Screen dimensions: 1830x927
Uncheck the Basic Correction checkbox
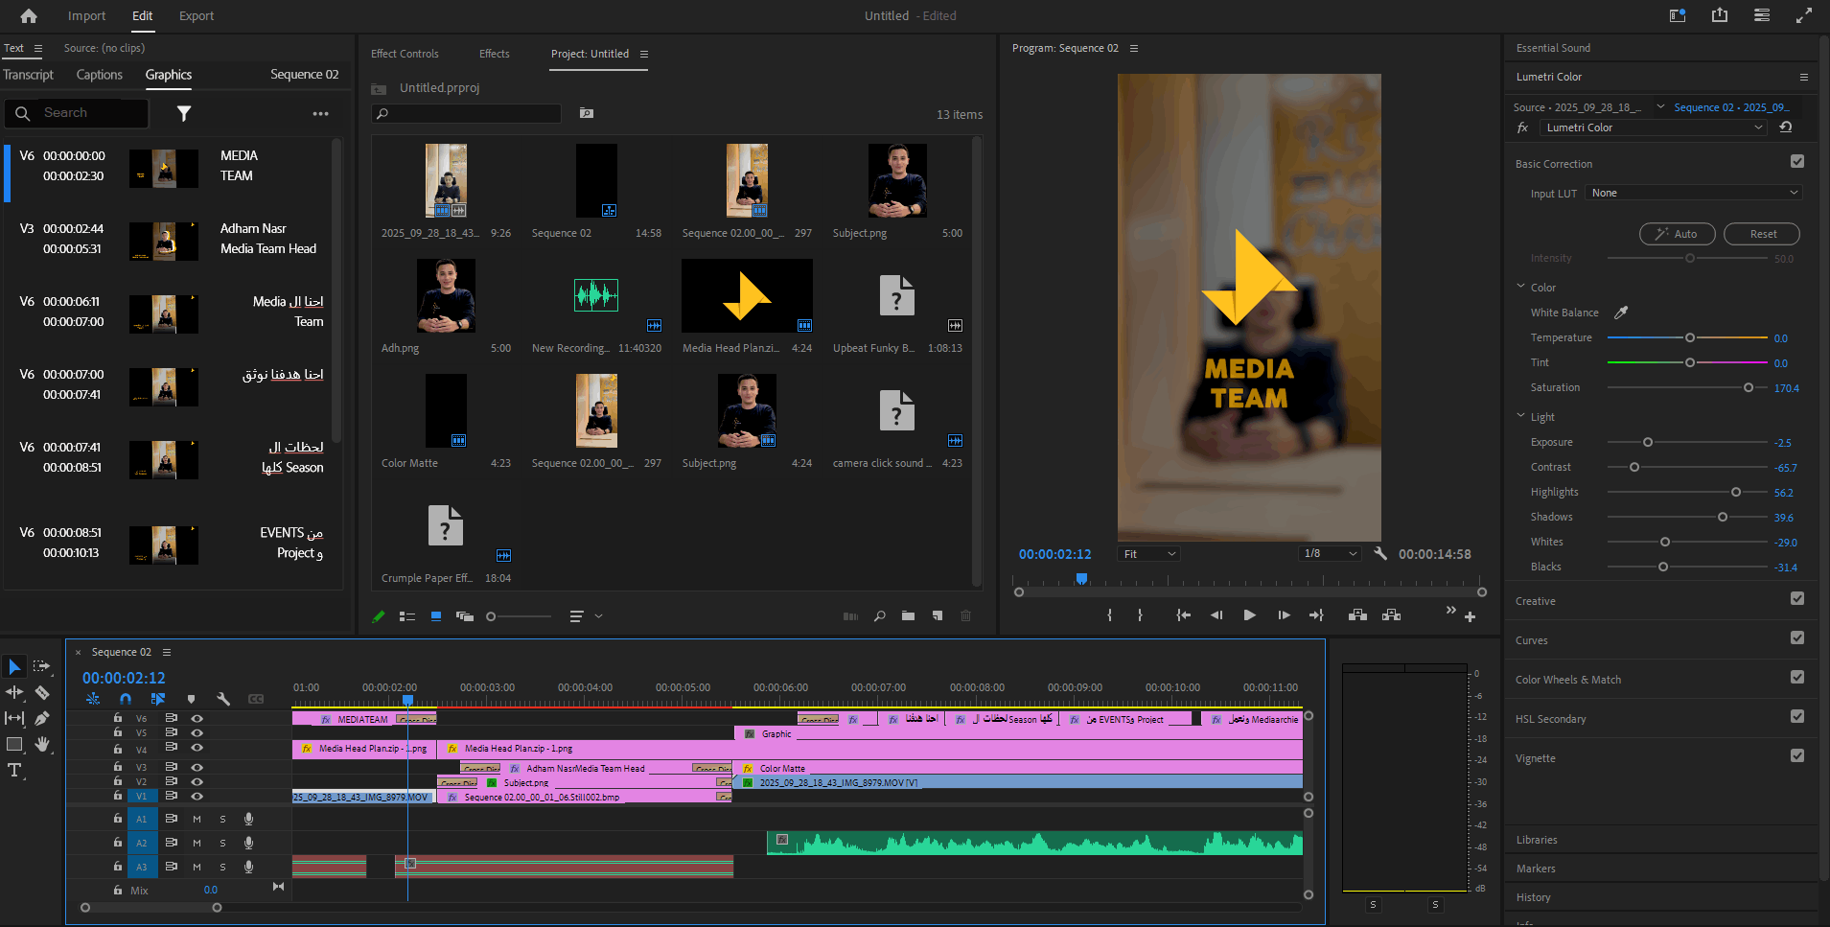pyautogui.click(x=1796, y=162)
